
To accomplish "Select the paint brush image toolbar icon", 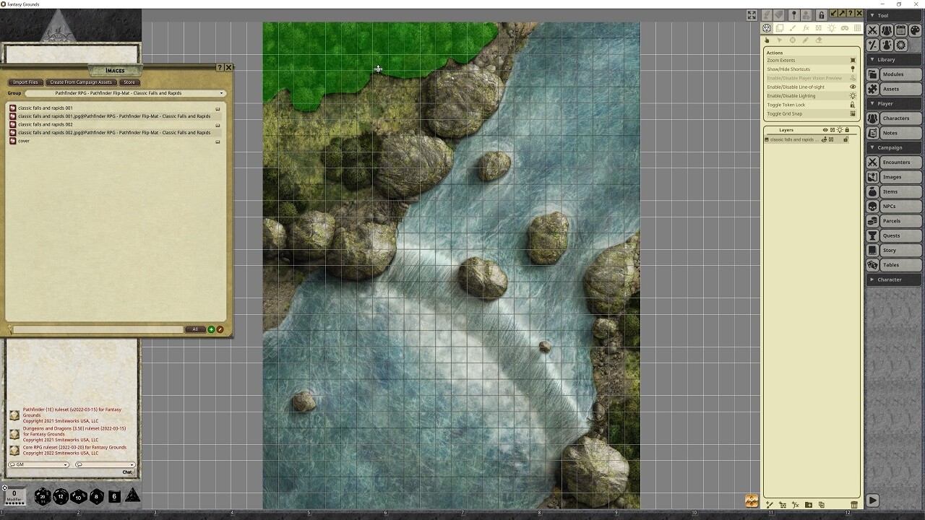I will coord(793,28).
